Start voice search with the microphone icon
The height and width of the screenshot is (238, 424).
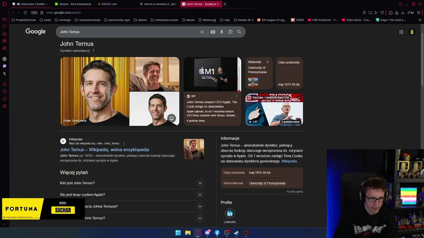pos(222,32)
